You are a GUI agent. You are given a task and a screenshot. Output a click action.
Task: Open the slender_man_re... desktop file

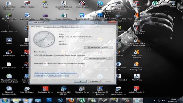9,29
